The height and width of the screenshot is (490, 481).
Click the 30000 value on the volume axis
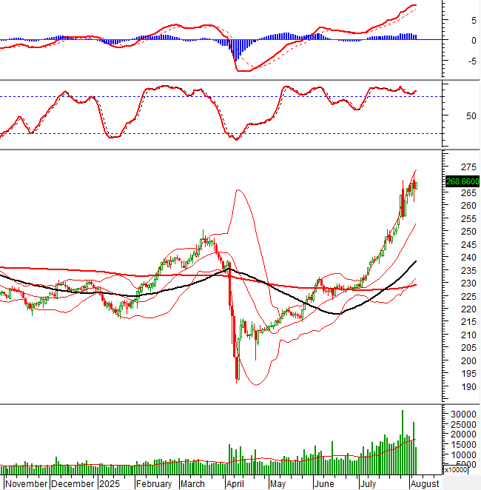[463, 415]
